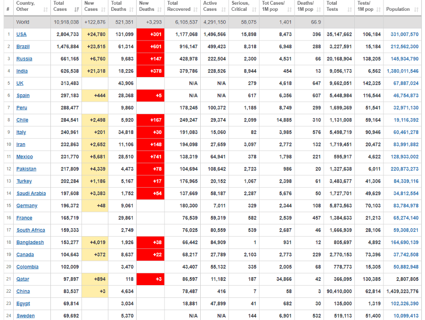Image resolution: width=425 pixels, height=320 pixels.
Task: Click the Italy link
Action: click(x=21, y=132)
